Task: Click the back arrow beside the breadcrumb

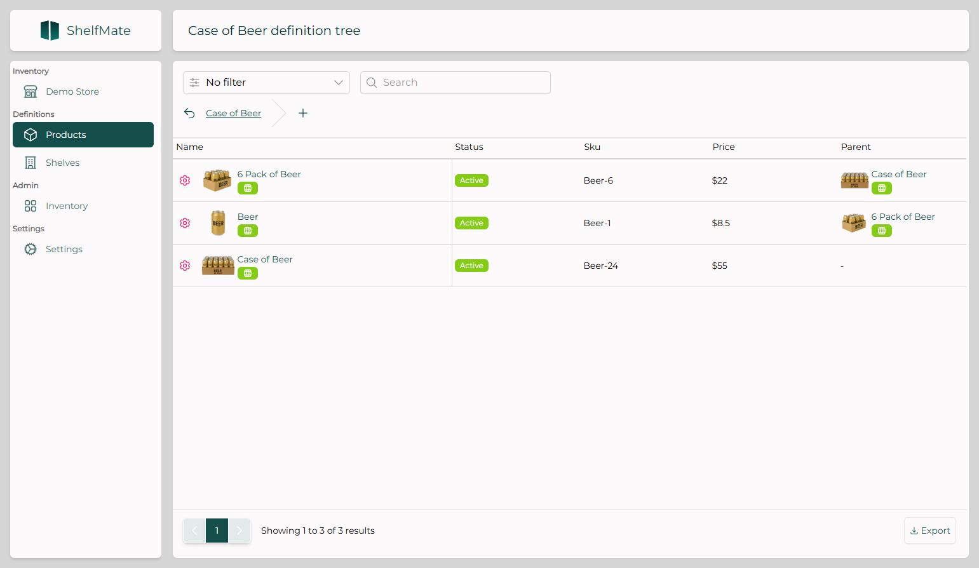Action: pyautogui.click(x=189, y=113)
